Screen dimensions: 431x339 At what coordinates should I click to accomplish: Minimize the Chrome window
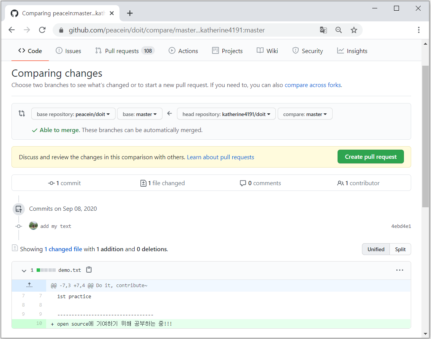(375, 8)
